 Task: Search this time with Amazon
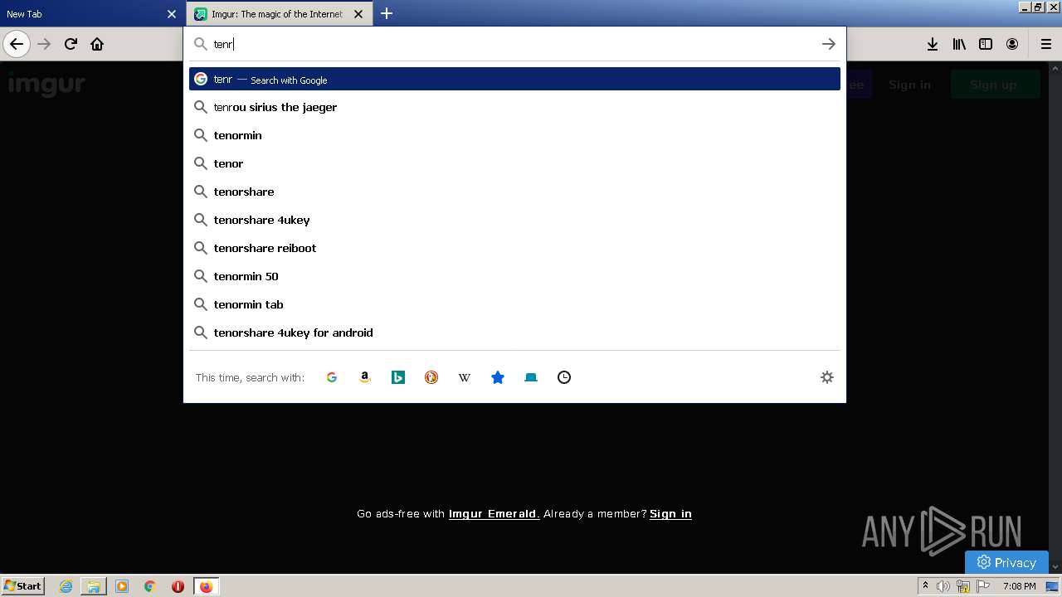pos(365,377)
